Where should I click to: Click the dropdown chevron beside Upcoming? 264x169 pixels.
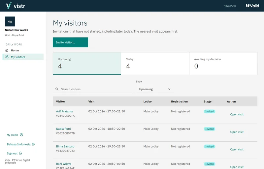pyautogui.click(x=169, y=89)
